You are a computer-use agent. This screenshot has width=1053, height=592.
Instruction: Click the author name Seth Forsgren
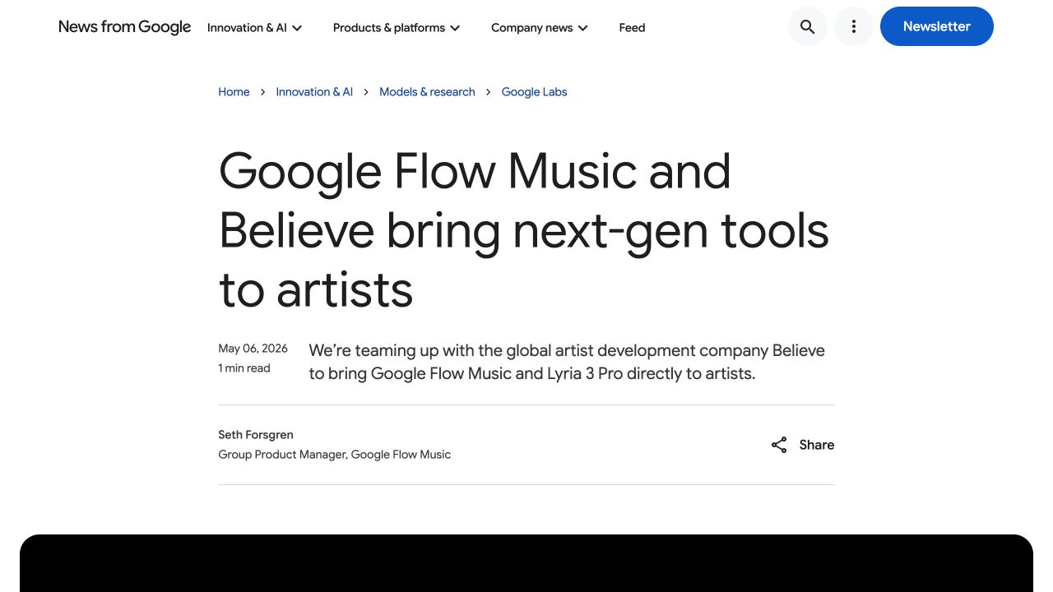point(256,435)
